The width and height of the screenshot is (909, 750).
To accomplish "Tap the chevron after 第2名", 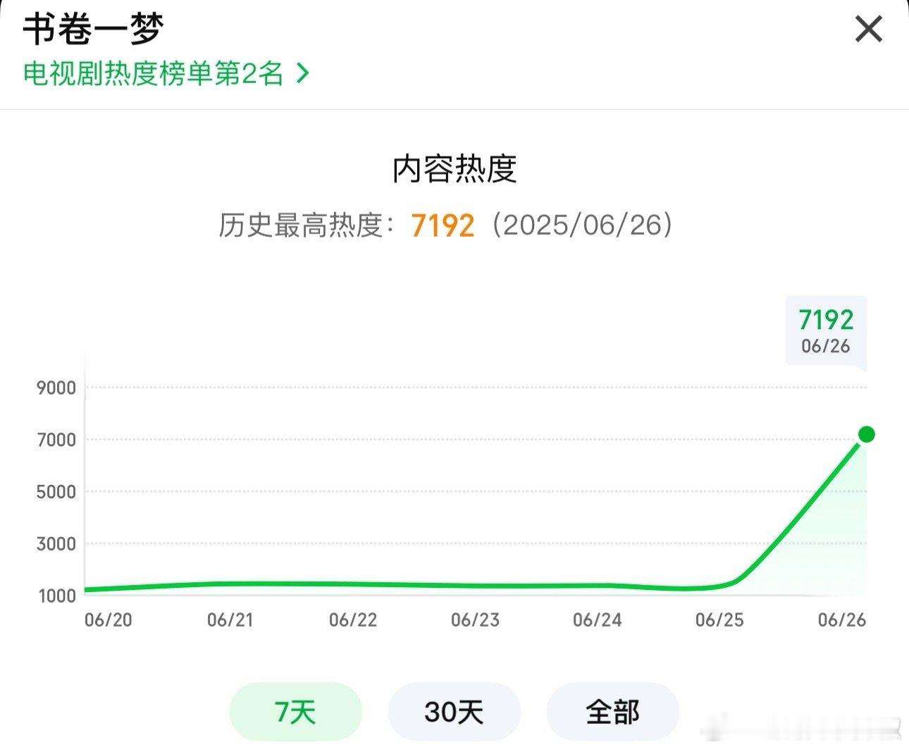I will 302,73.
